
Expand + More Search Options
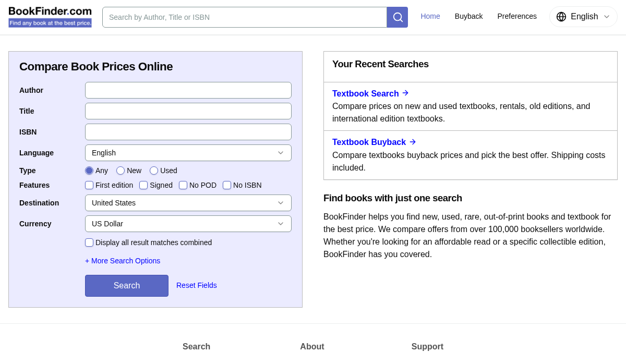point(123,261)
